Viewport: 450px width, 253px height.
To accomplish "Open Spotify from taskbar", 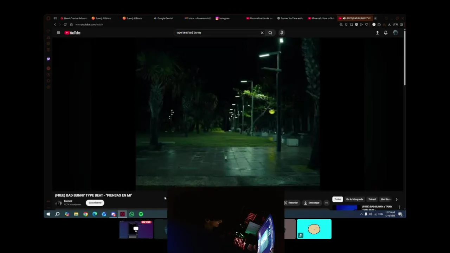I will (x=141, y=214).
